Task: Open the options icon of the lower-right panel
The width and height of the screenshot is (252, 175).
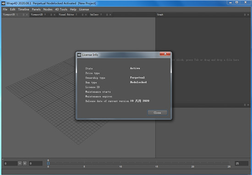Action: (x=245, y=105)
